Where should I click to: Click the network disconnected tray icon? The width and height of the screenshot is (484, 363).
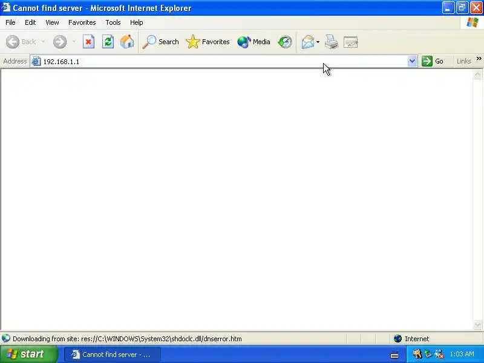click(439, 354)
